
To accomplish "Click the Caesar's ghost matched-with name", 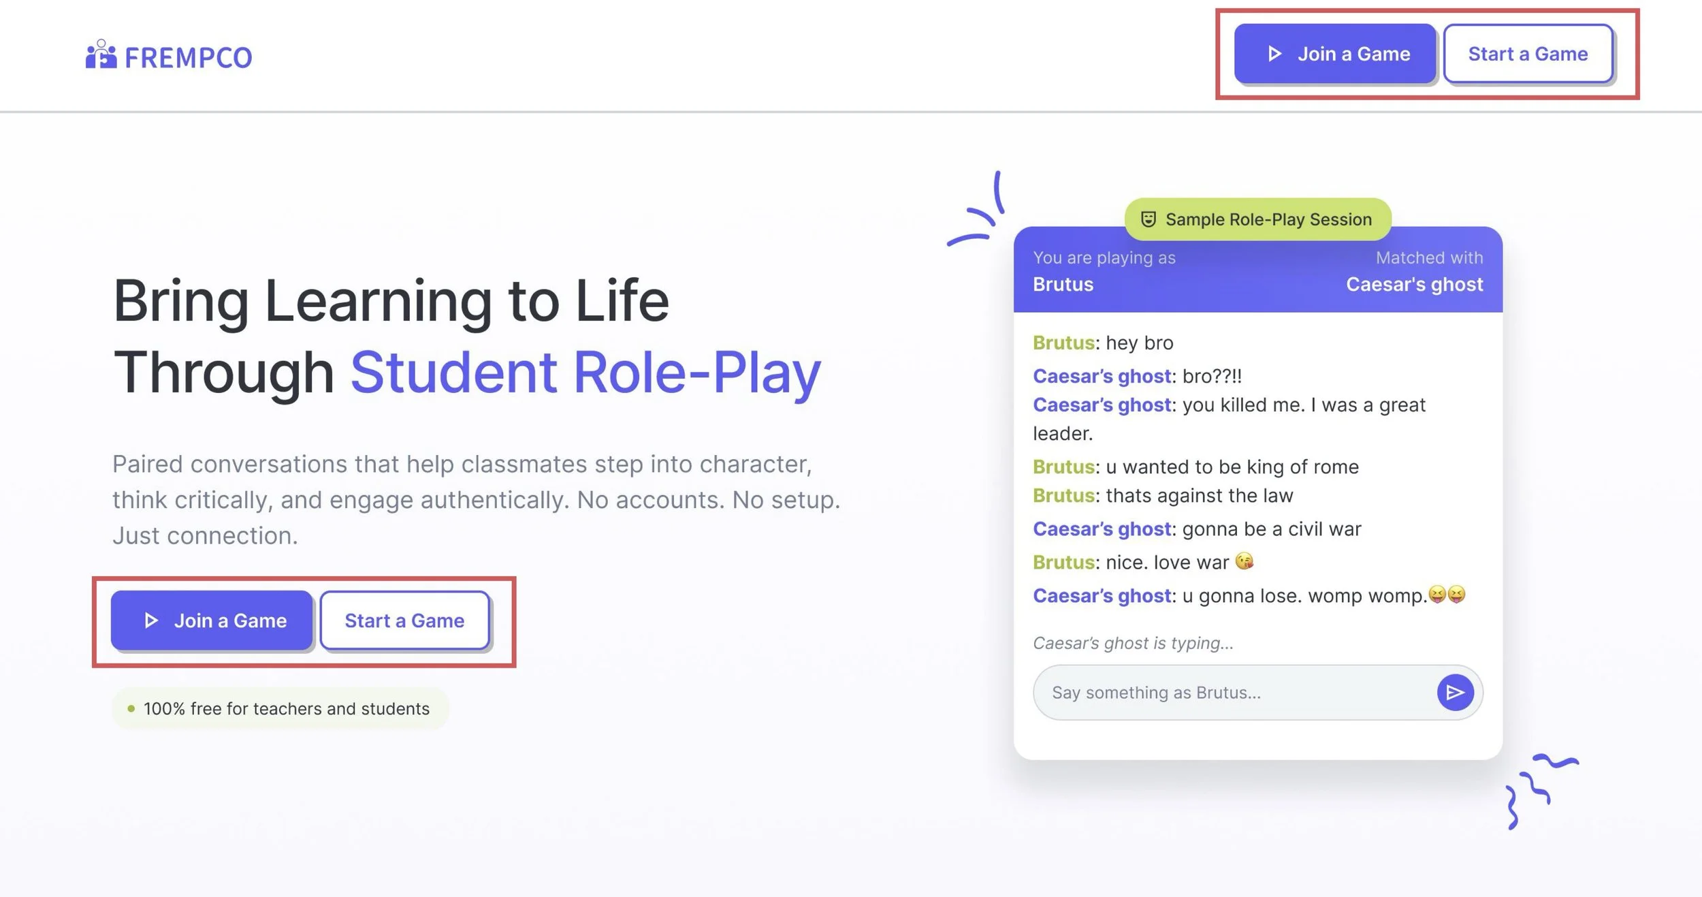I will click(x=1414, y=284).
